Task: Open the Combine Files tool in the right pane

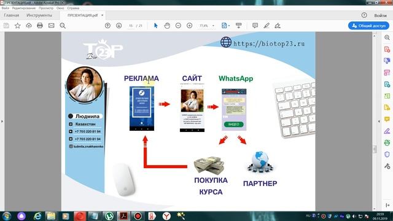Action: pos(387,61)
